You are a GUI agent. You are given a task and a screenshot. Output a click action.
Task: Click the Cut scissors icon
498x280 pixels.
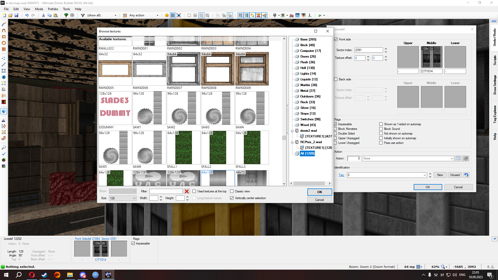(43, 15)
